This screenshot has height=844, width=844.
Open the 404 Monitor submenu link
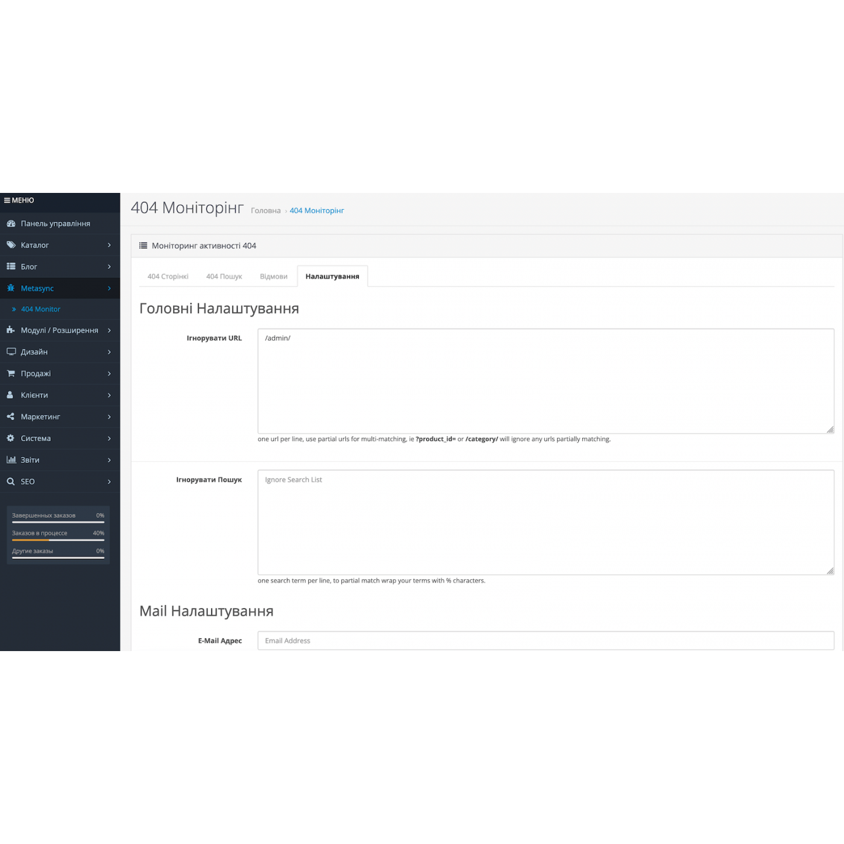tap(40, 309)
